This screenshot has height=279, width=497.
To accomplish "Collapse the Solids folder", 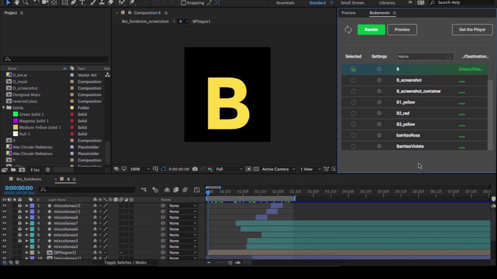I will [x=3, y=108].
